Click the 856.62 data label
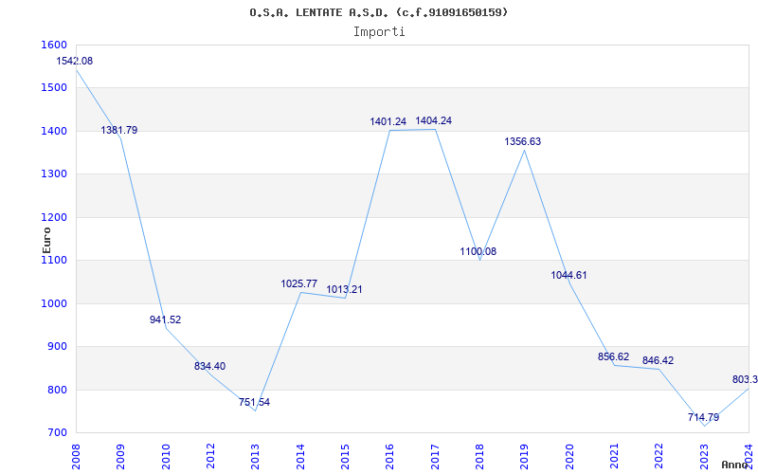This screenshot has height=474, width=758. coord(613,356)
